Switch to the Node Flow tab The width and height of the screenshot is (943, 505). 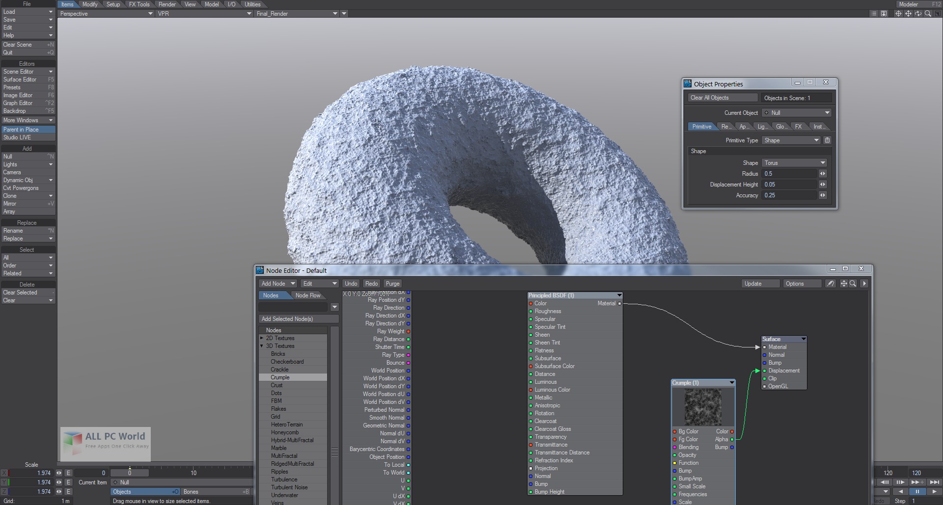[x=308, y=295]
